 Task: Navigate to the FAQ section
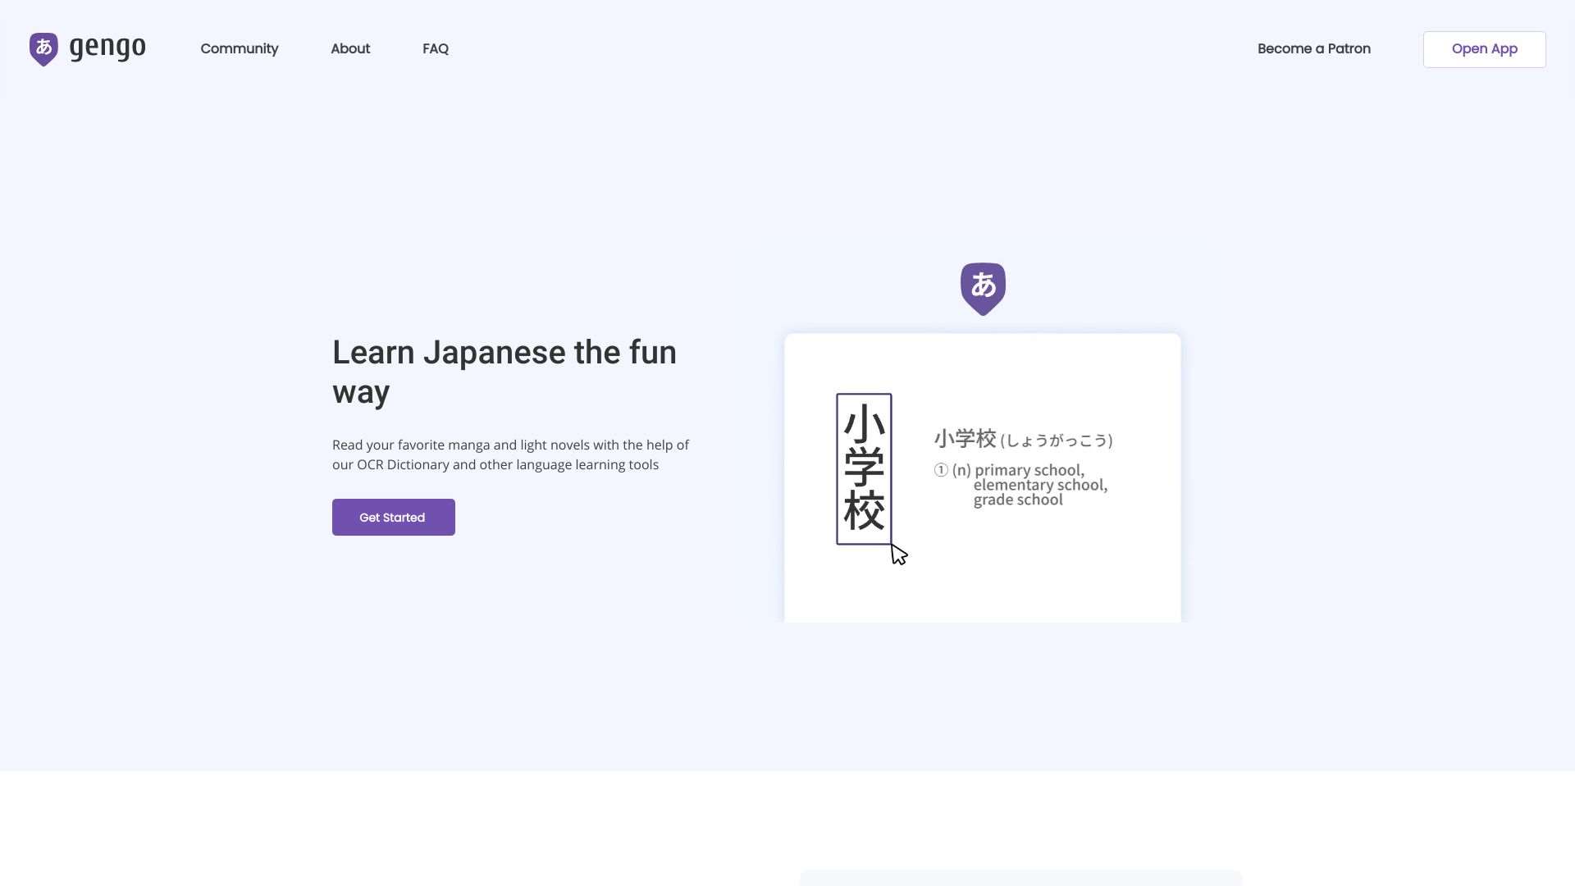(436, 48)
